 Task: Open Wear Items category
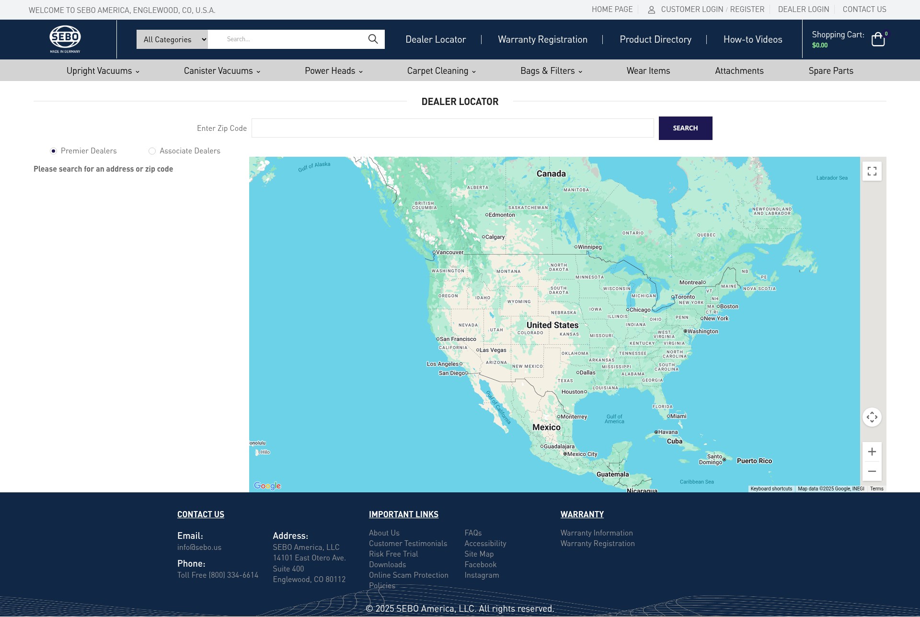pyautogui.click(x=648, y=71)
